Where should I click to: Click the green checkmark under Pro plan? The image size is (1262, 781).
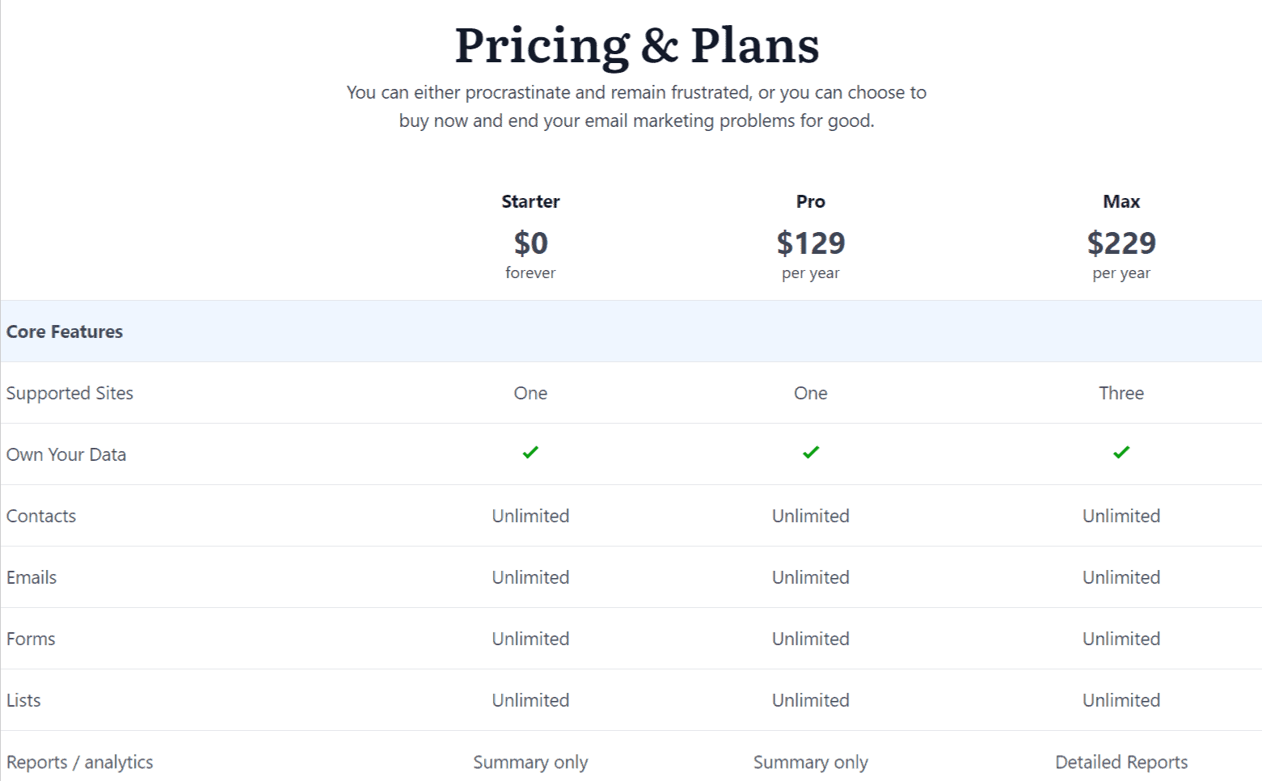coord(811,453)
